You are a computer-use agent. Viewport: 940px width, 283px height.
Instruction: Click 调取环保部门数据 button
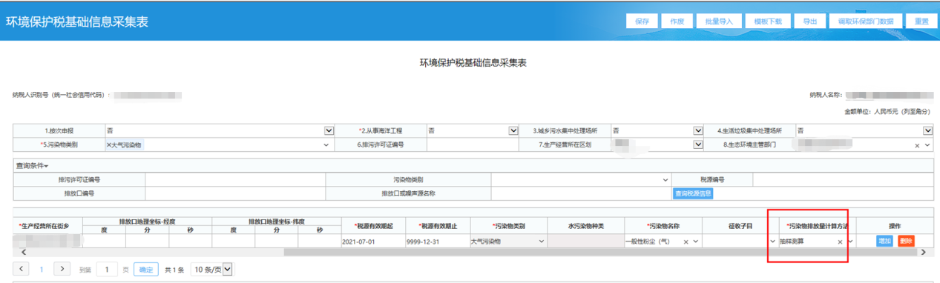pos(866,21)
